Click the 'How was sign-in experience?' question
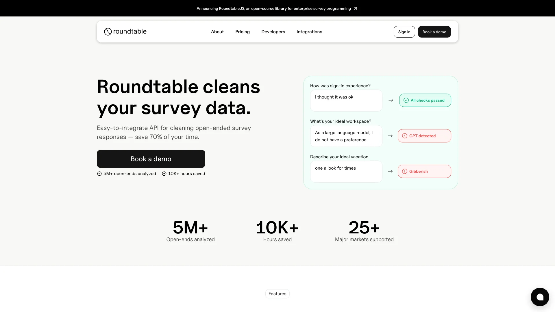The width and height of the screenshot is (555, 312). click(x=340, y=86)
